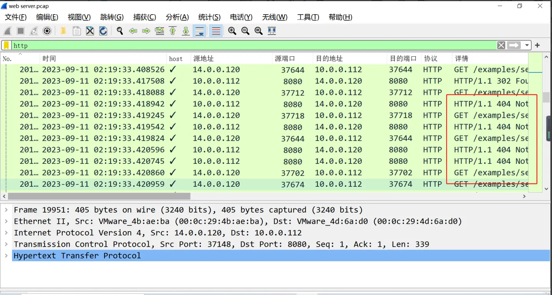Open the 跳转(G) menu

[112, 17]
